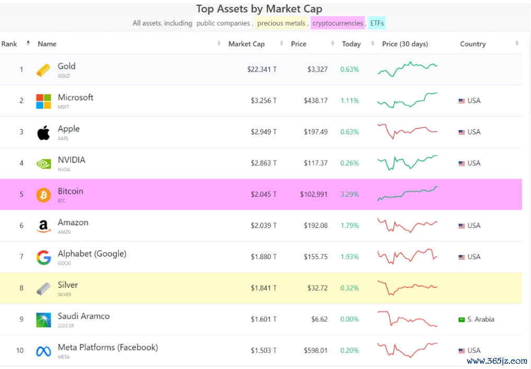
Task: Click Meta price $598.01
Action: pos(315,351)
